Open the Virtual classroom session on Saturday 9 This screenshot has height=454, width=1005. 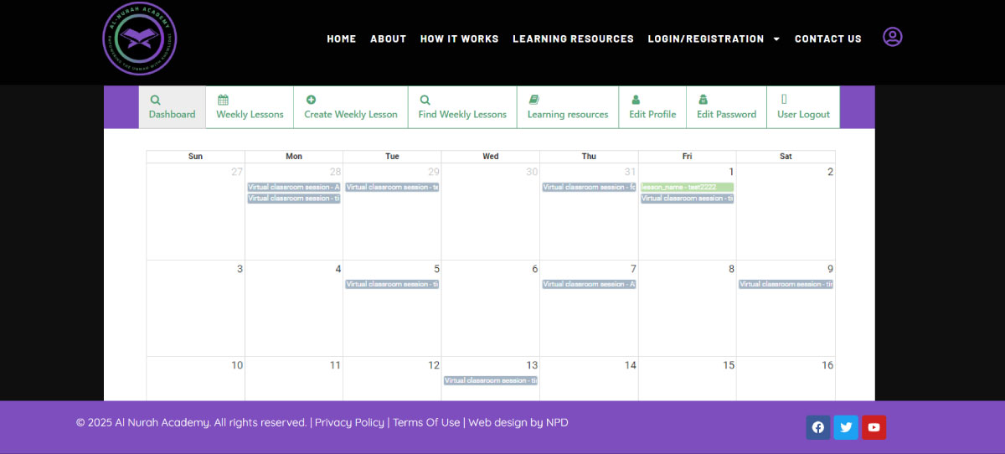(x=786, y=284)
